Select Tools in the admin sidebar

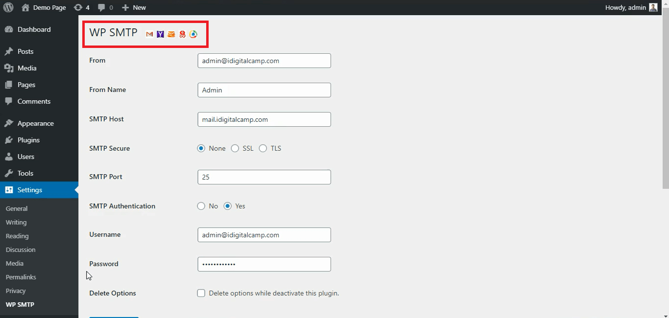[x=25, y=173]
